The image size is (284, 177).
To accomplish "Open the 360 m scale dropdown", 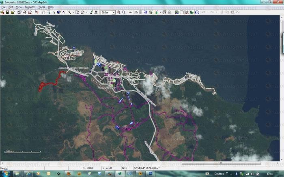I will pos(113,12).
